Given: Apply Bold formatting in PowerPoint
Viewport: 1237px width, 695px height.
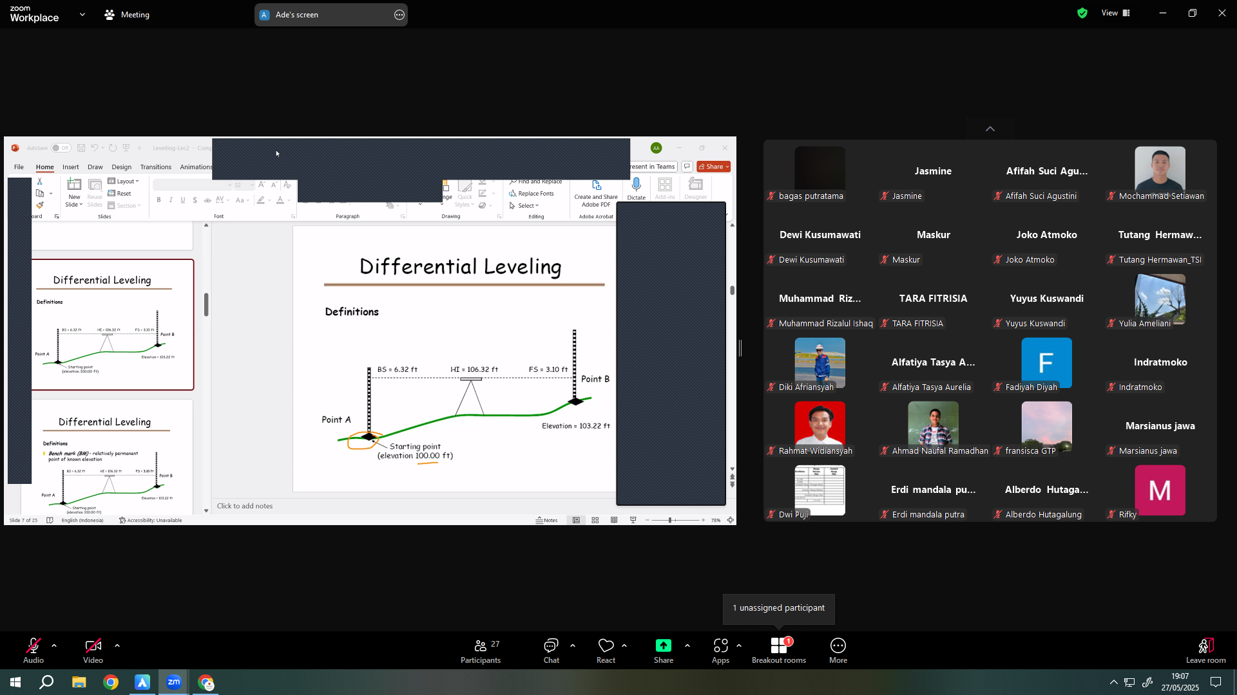Looking at the screenshot, I should tap(158, 200).
